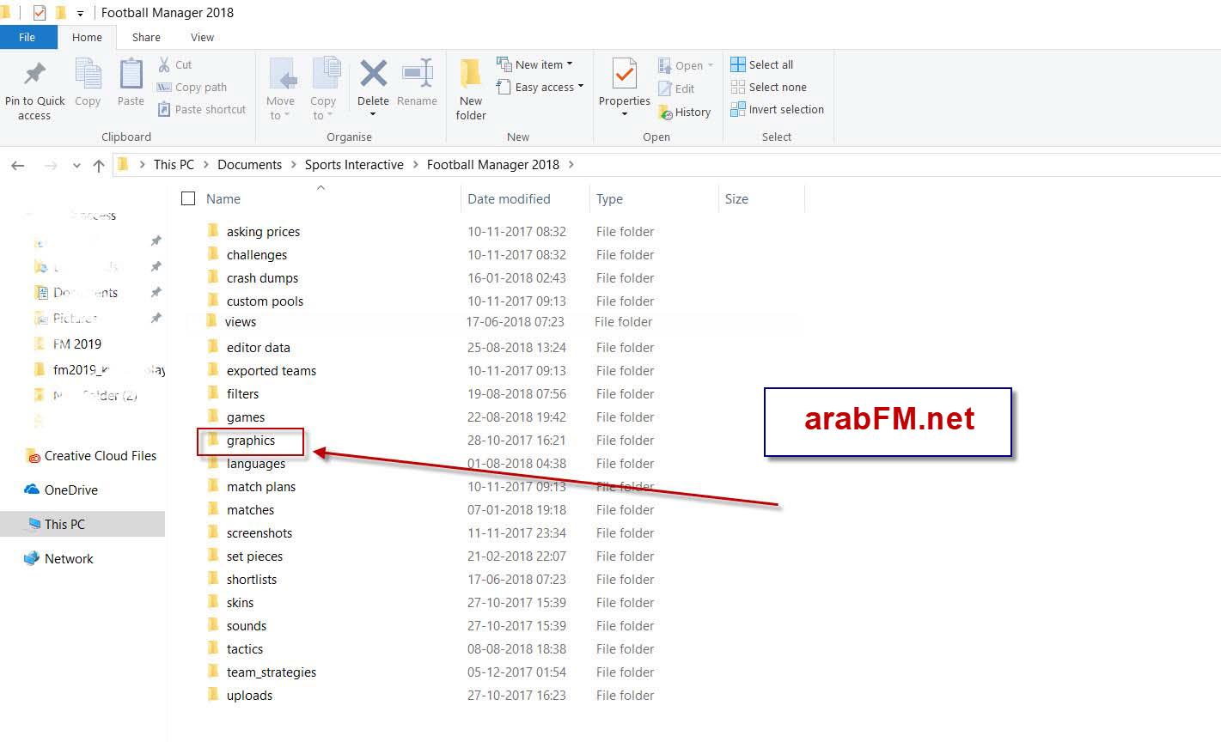Click the Up directory arrow
The height and width of the screenshot is (742, 1221).
point(99,166)
